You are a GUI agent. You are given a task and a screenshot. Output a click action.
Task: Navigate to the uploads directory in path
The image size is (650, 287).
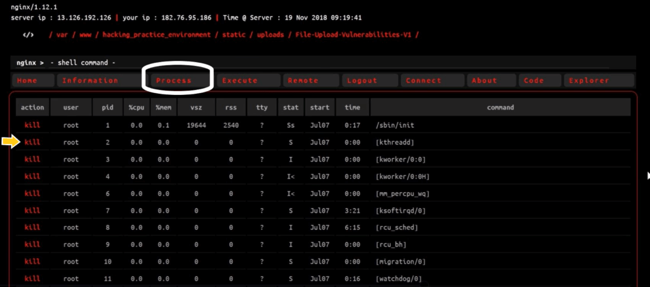click(x=270, y=35)
